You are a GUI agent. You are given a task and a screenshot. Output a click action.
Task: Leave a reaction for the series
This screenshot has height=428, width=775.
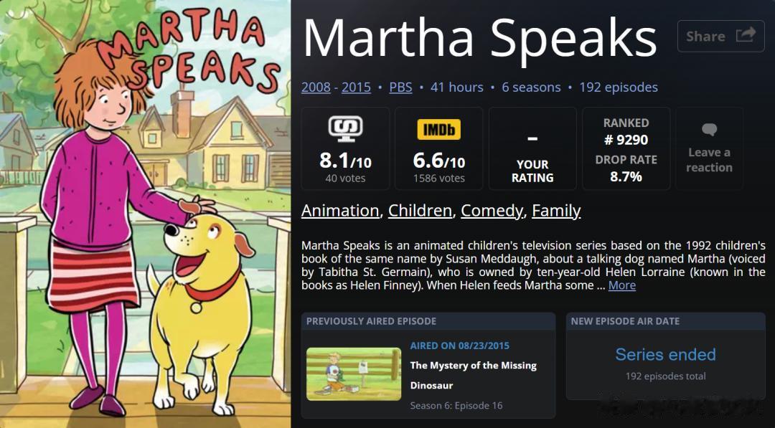[x=709, y=159]
